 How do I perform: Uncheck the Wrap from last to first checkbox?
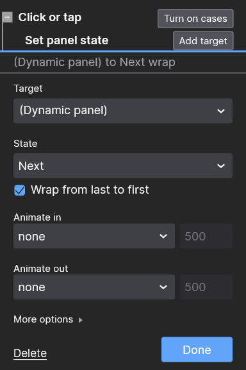tap(20, 190)
